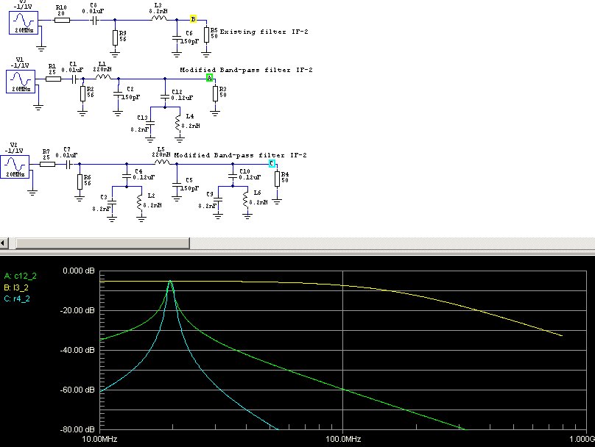The width and height of the screenshot is (595, 447).
Task: Select resistor R4 50 ohm load
Action: pyautogui.click(x=277, y=179)
